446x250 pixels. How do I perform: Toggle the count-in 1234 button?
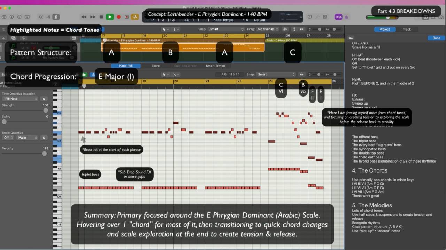click(338, 17)
